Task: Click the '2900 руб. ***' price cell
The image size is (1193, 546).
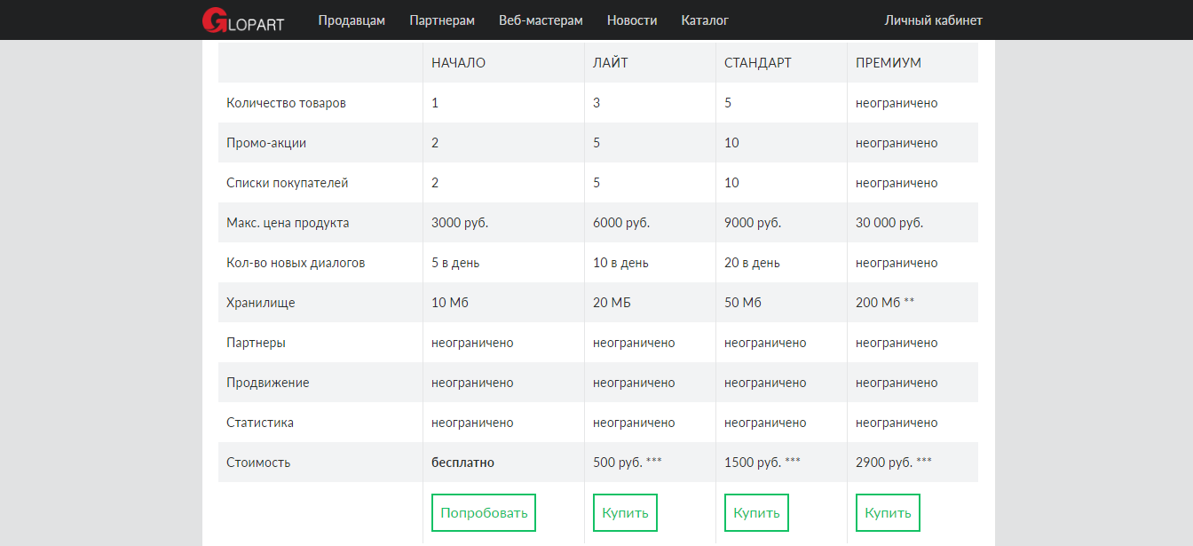Action: pyautogui.click(x=893, y=463)
